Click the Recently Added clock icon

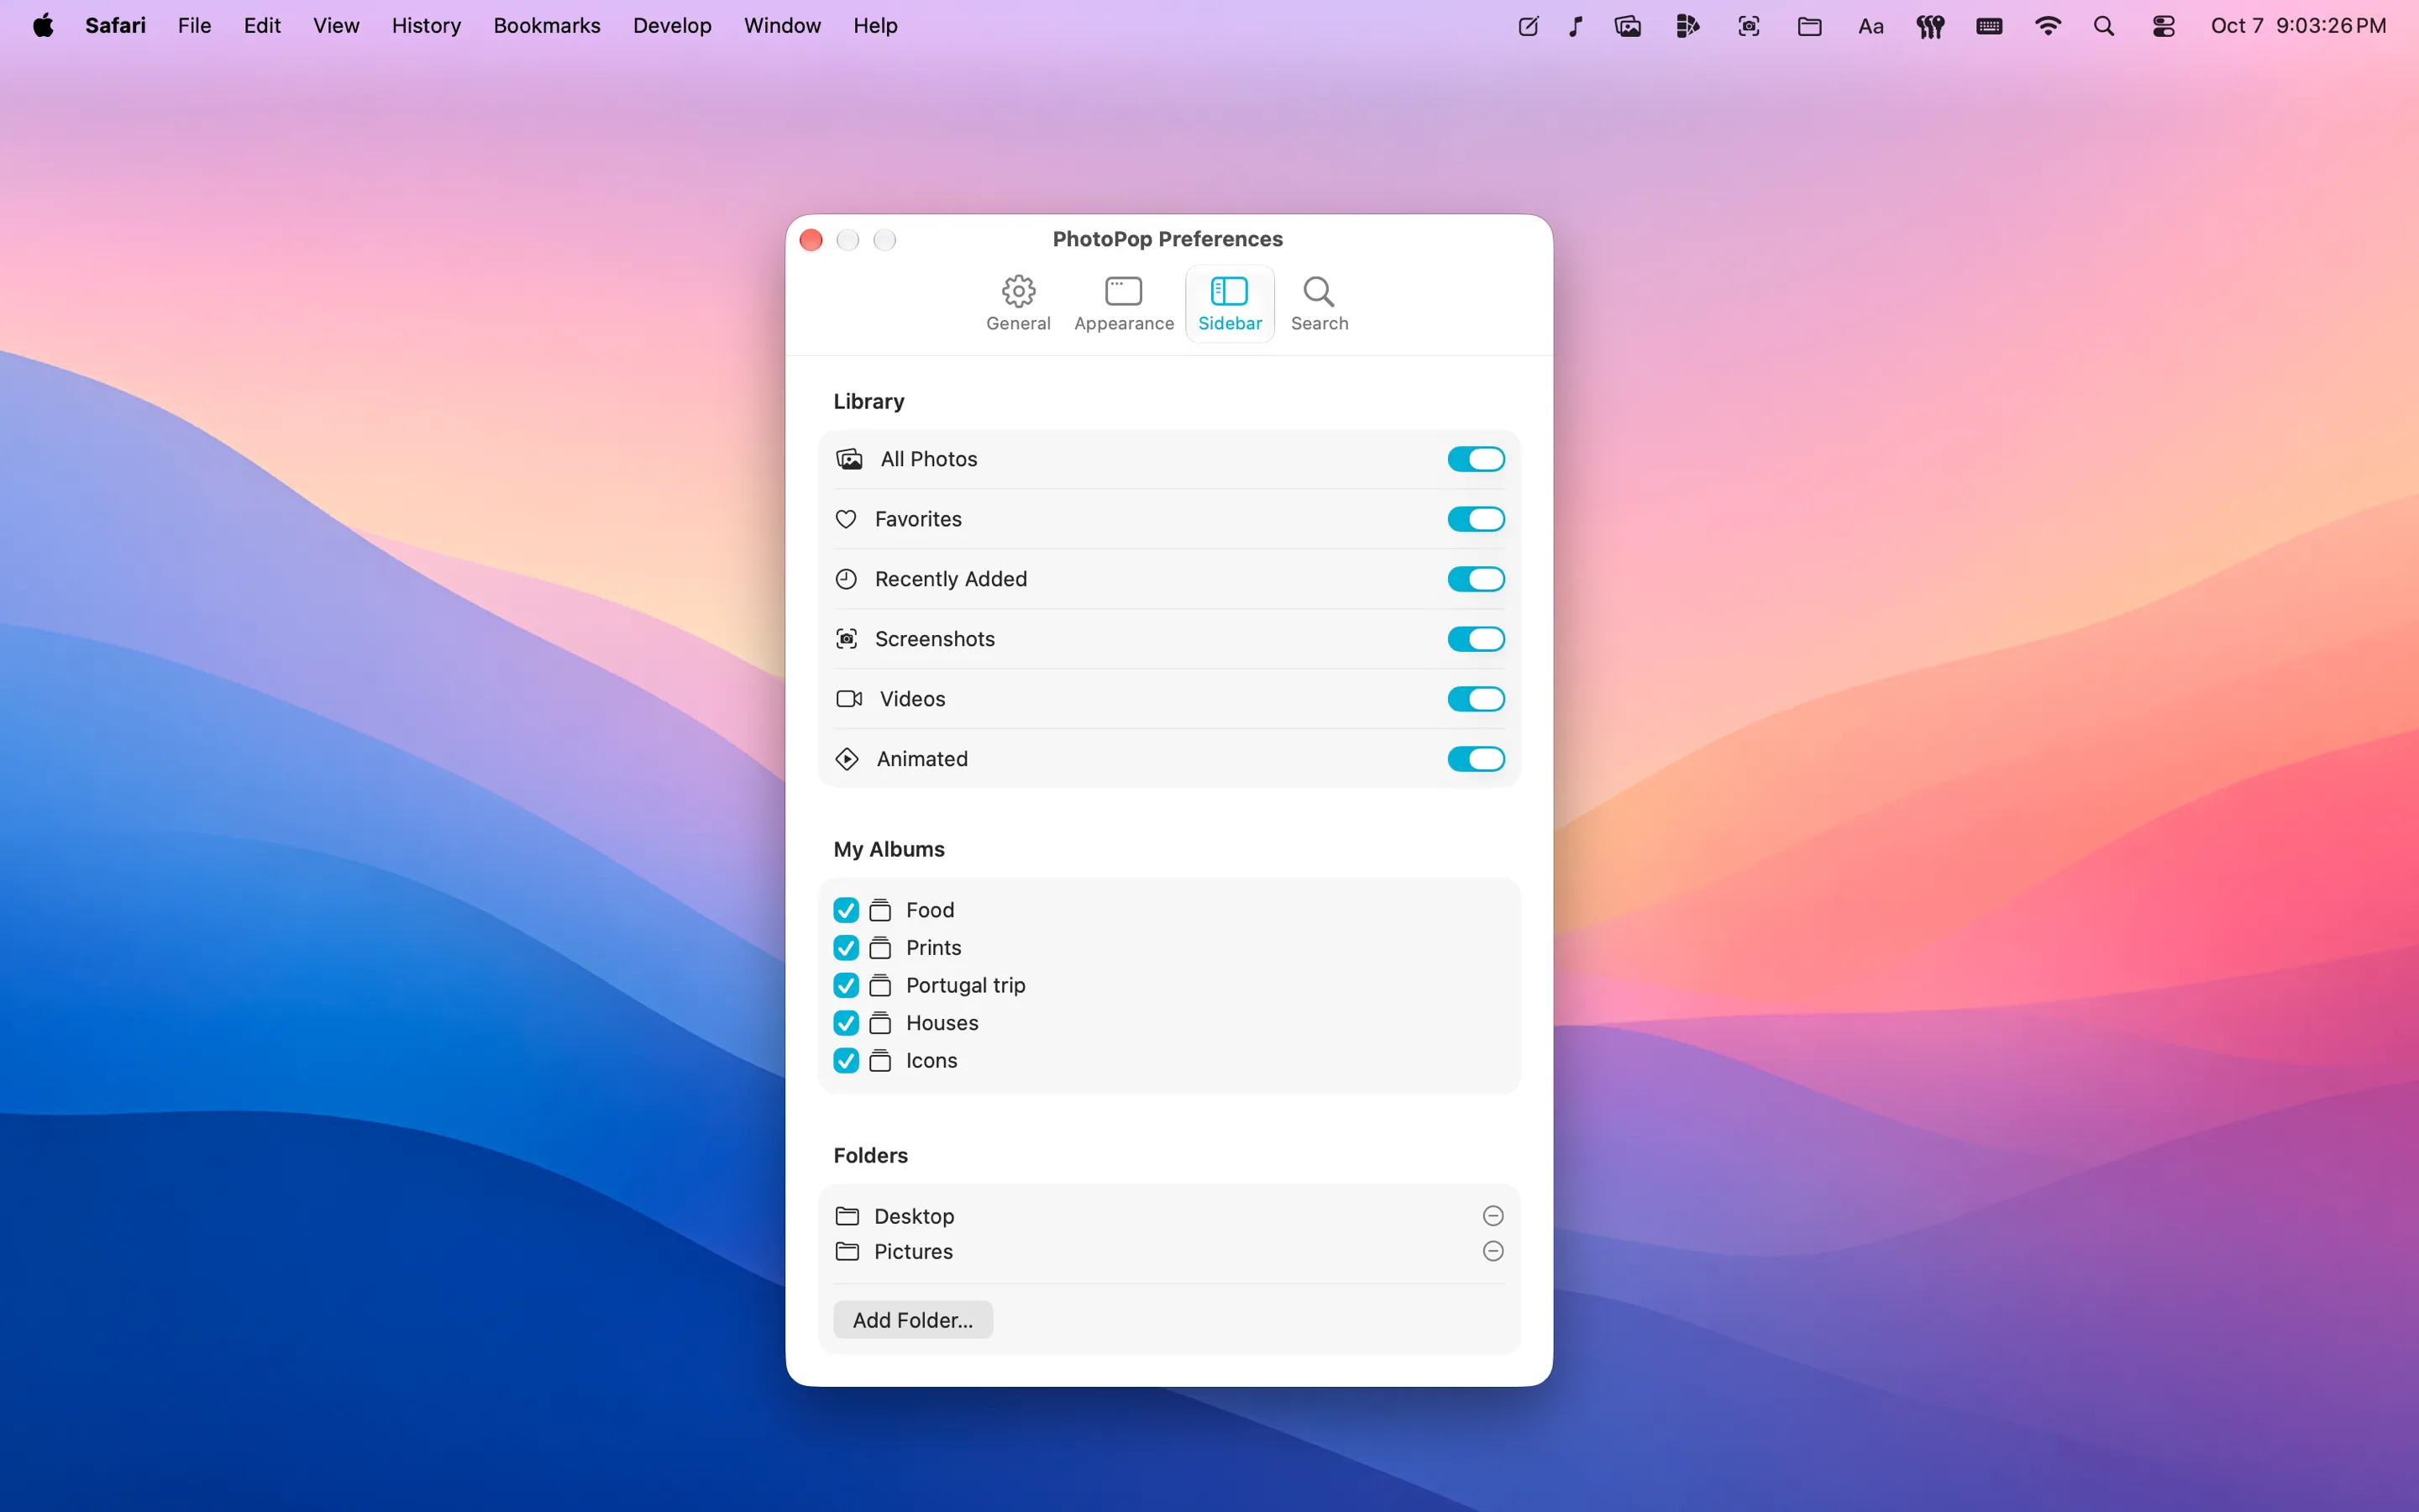(846, 579)
